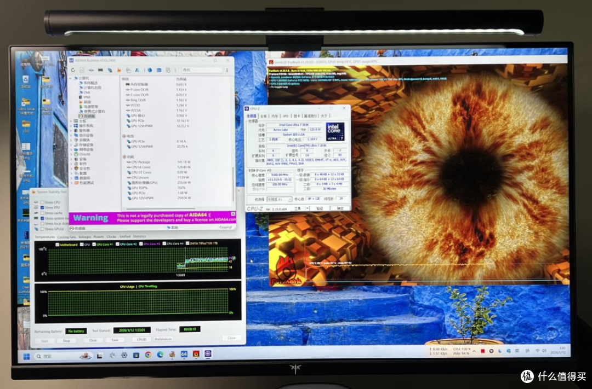This screenshot has width=592, height=389.
Task: Open the 工具 dropdown arrow in CPU-Z
Action: tap(308, 208)
